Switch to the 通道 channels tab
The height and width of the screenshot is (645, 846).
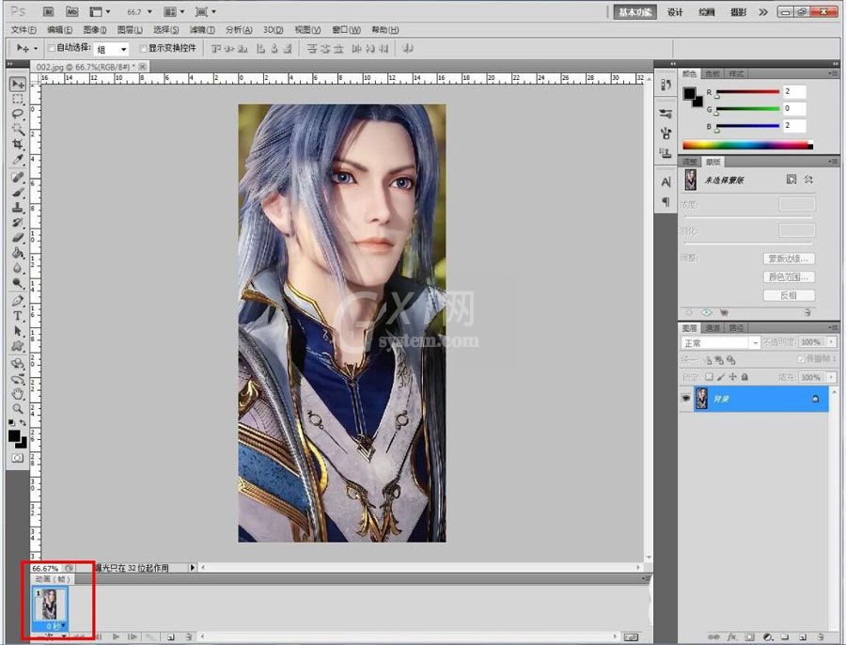click(x=713, y=327)
